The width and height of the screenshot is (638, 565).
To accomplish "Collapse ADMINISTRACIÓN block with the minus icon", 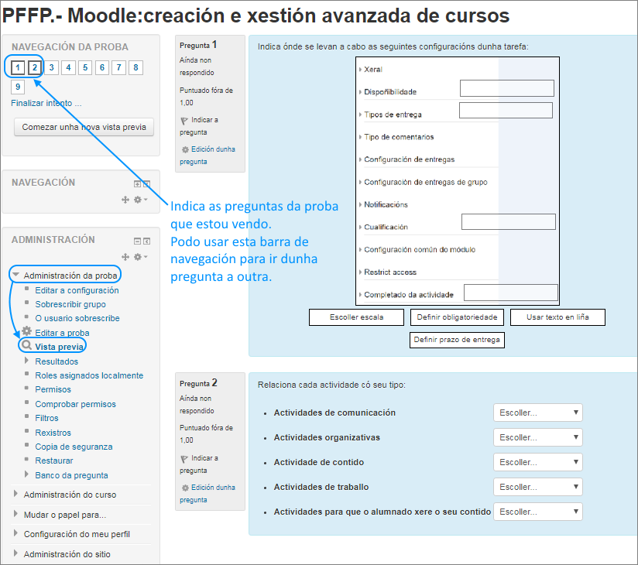I will tap(137, 241).
